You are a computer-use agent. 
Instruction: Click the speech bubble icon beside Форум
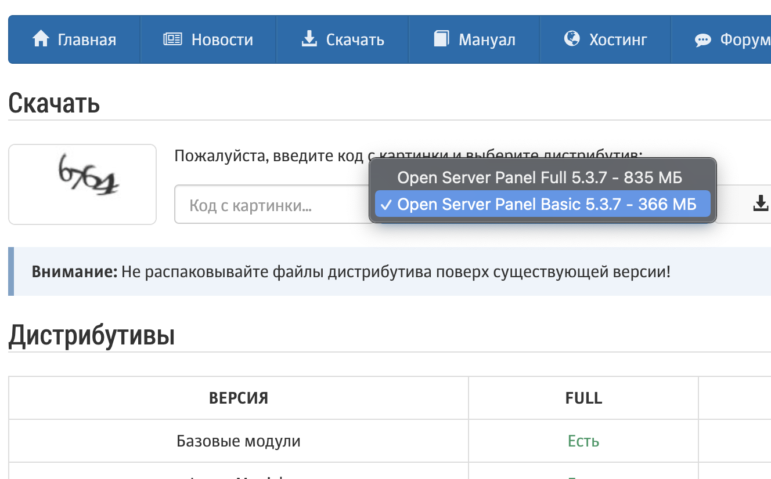pos(703,40)
